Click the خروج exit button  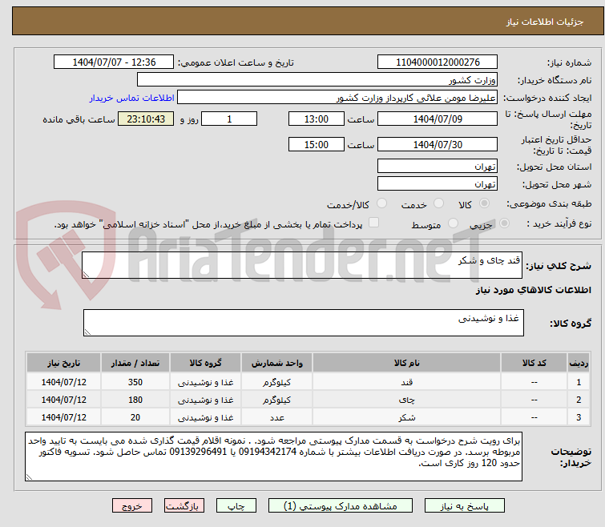click(x=132, y=506)
